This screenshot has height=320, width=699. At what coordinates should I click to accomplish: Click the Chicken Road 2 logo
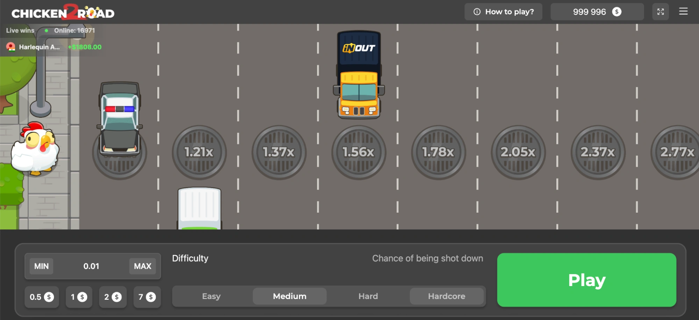coord(63,13)
